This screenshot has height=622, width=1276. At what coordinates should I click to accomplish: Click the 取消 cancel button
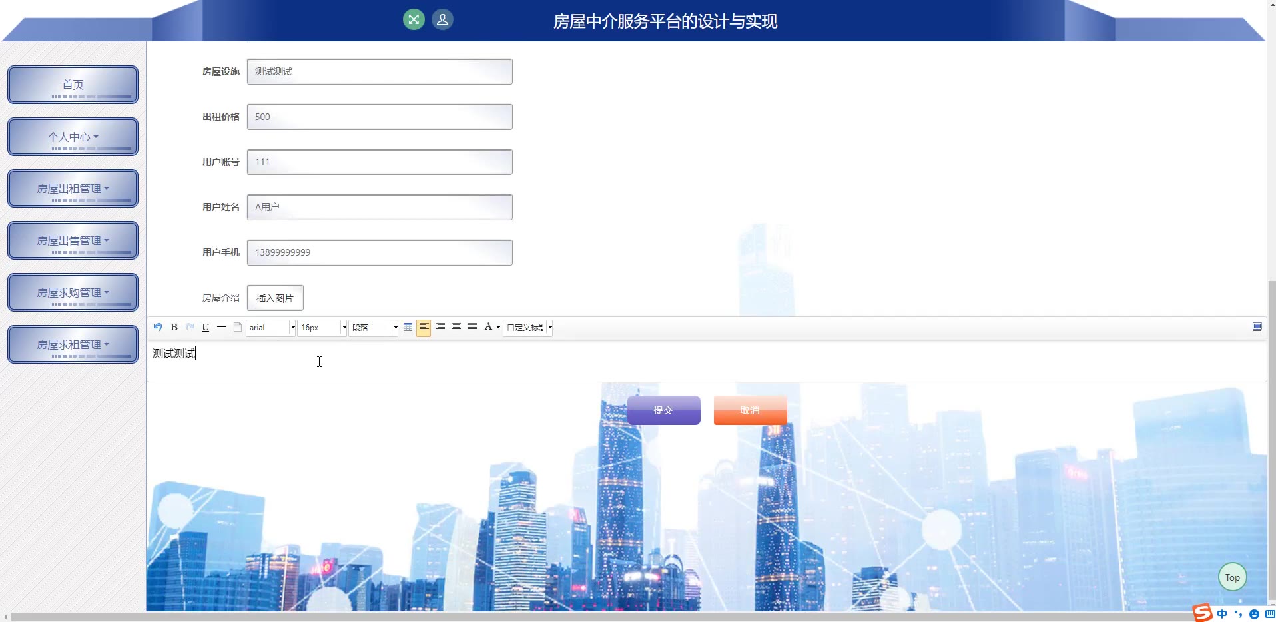750,410
